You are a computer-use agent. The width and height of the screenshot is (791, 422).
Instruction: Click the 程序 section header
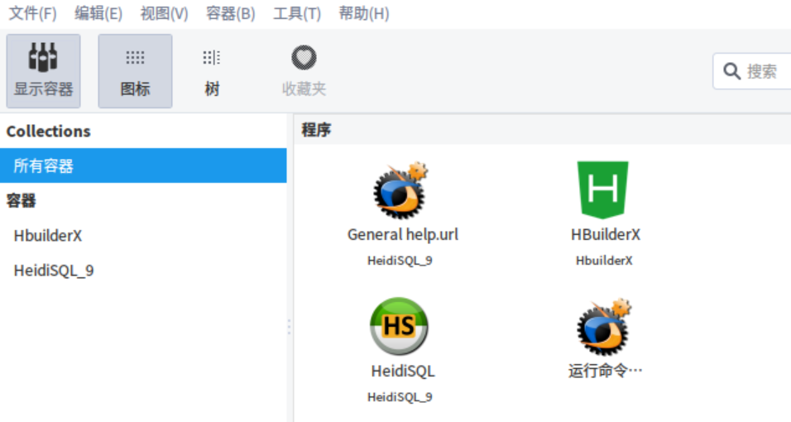[316, 130]
